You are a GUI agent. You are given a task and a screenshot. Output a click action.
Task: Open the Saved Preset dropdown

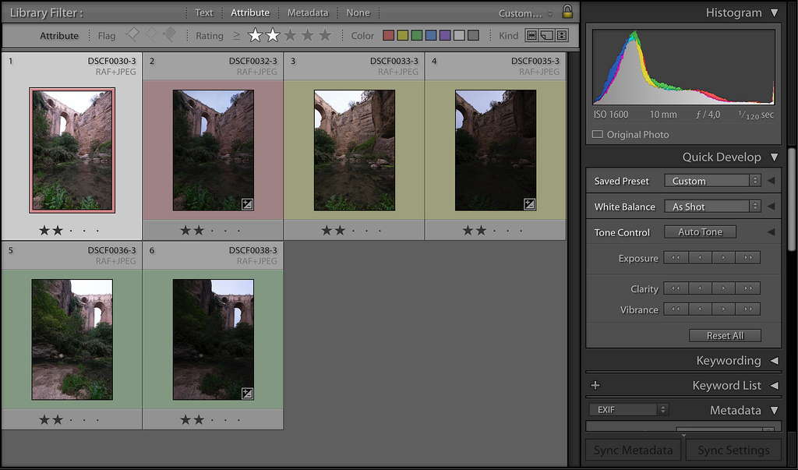[x=711, y=181]
